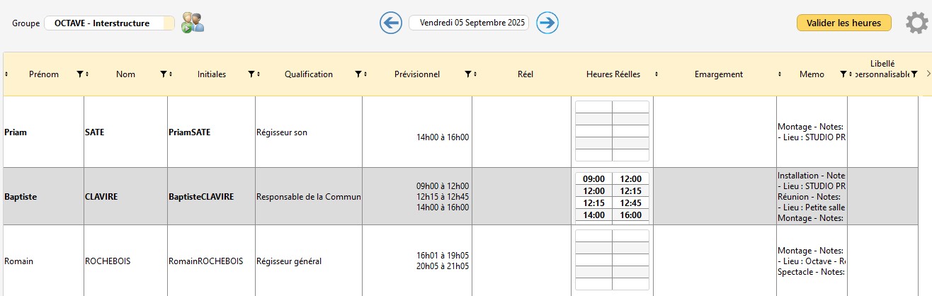
Task: Sort by the Heures Réelles header
Action: tap(613, 74)
